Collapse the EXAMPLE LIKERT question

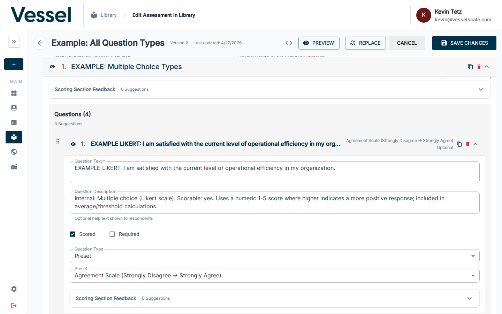[476, 144]
